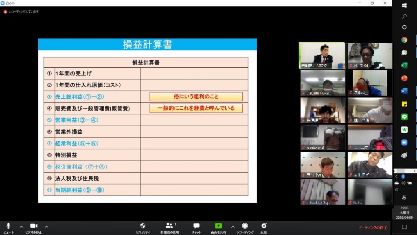Open PowerPoint from the taskbar
Viewport: 417px width, 235px height.
coord(404,78)
